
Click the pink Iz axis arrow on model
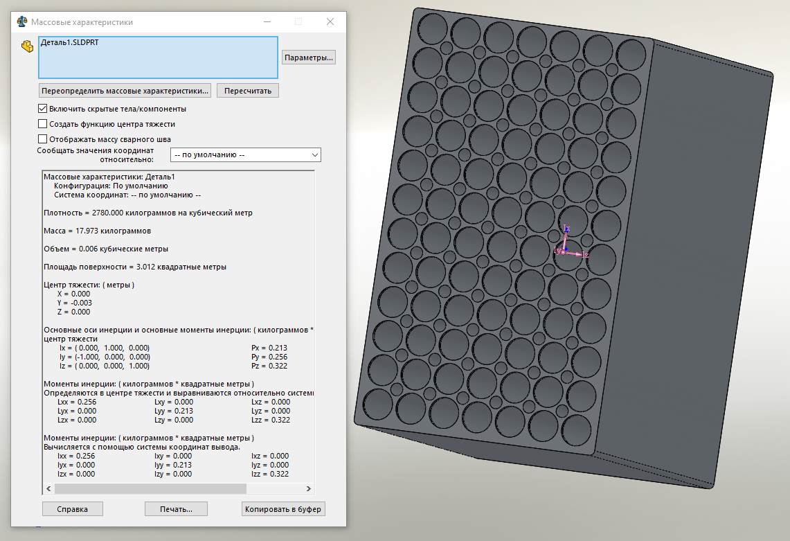point(575,254)
